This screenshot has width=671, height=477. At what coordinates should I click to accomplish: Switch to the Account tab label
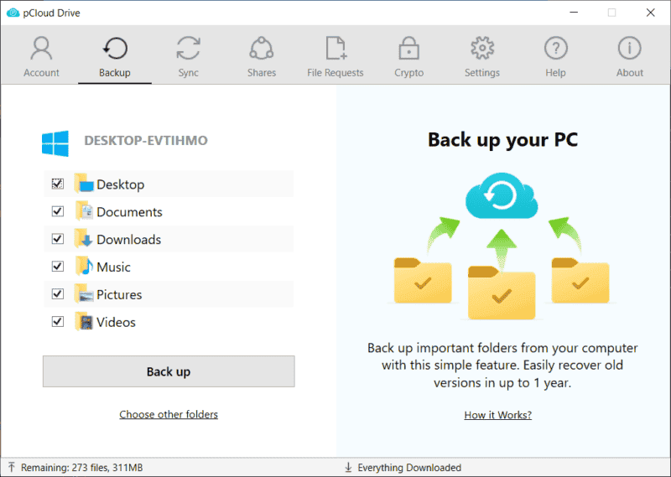coord(41,73)
